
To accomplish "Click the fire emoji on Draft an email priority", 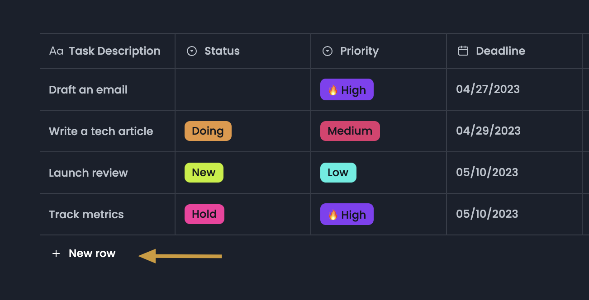I will point(333,90).
